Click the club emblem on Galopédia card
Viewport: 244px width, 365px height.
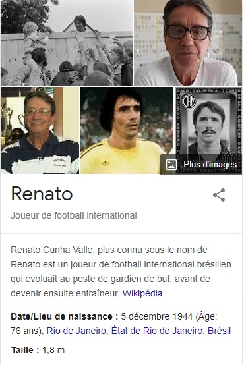pos(189,101)
